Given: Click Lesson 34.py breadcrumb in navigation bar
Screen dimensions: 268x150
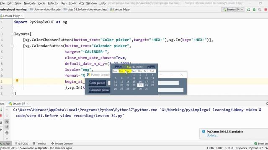Looking at the screenshot, I should (x=120, y=10).
